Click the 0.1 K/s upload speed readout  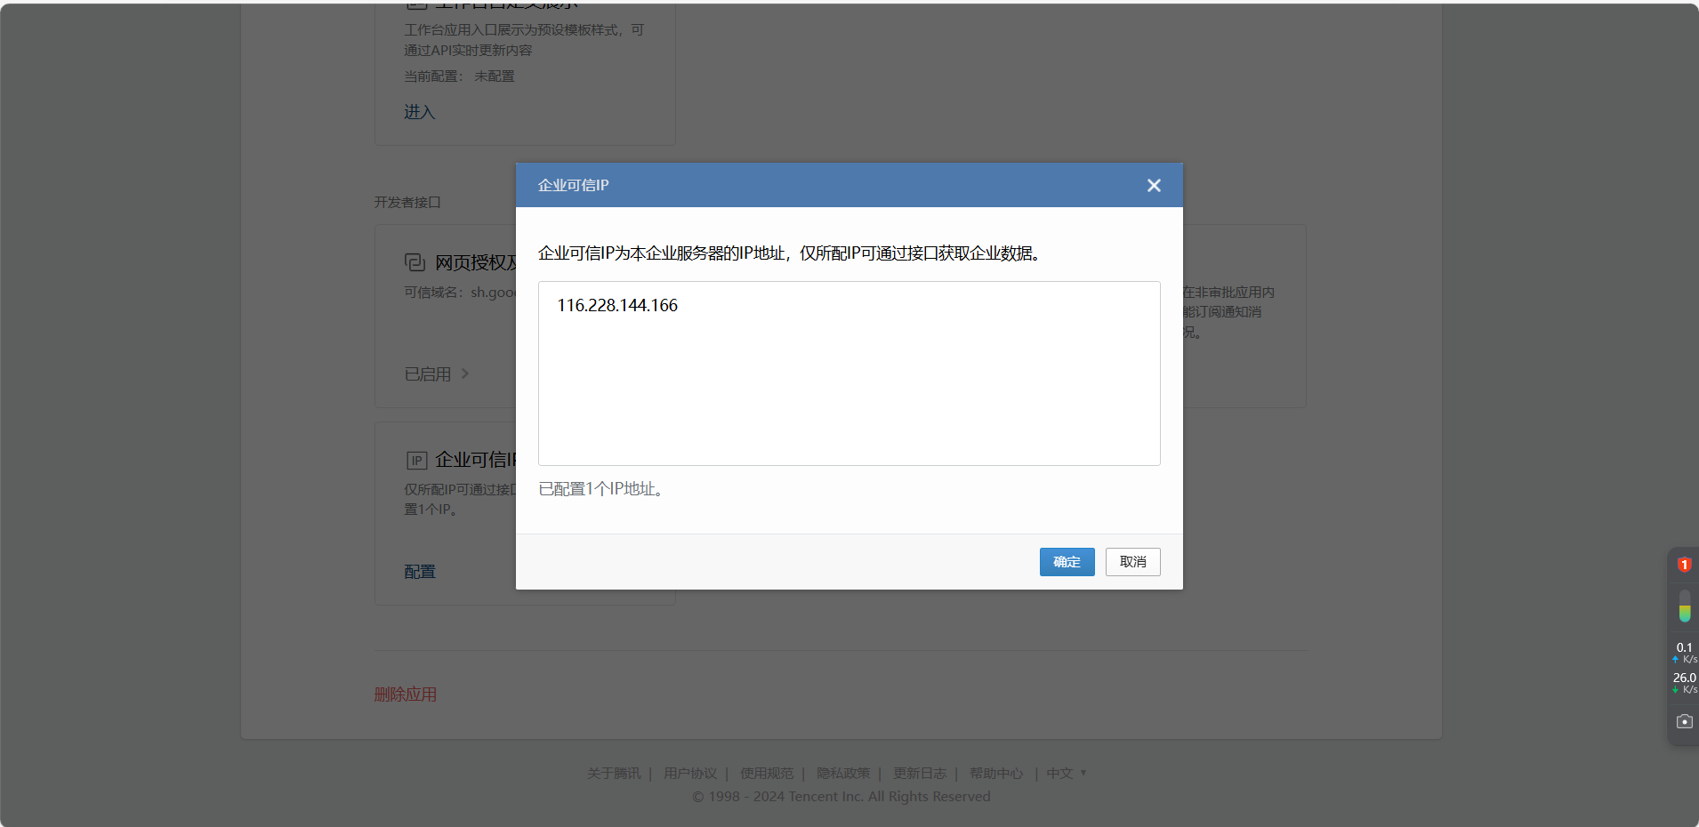click(1685, 653)
